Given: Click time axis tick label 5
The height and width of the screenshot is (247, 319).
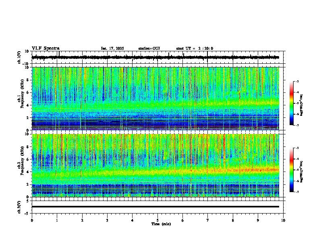Looking at the screenshot, I should (x=157, y=220).
